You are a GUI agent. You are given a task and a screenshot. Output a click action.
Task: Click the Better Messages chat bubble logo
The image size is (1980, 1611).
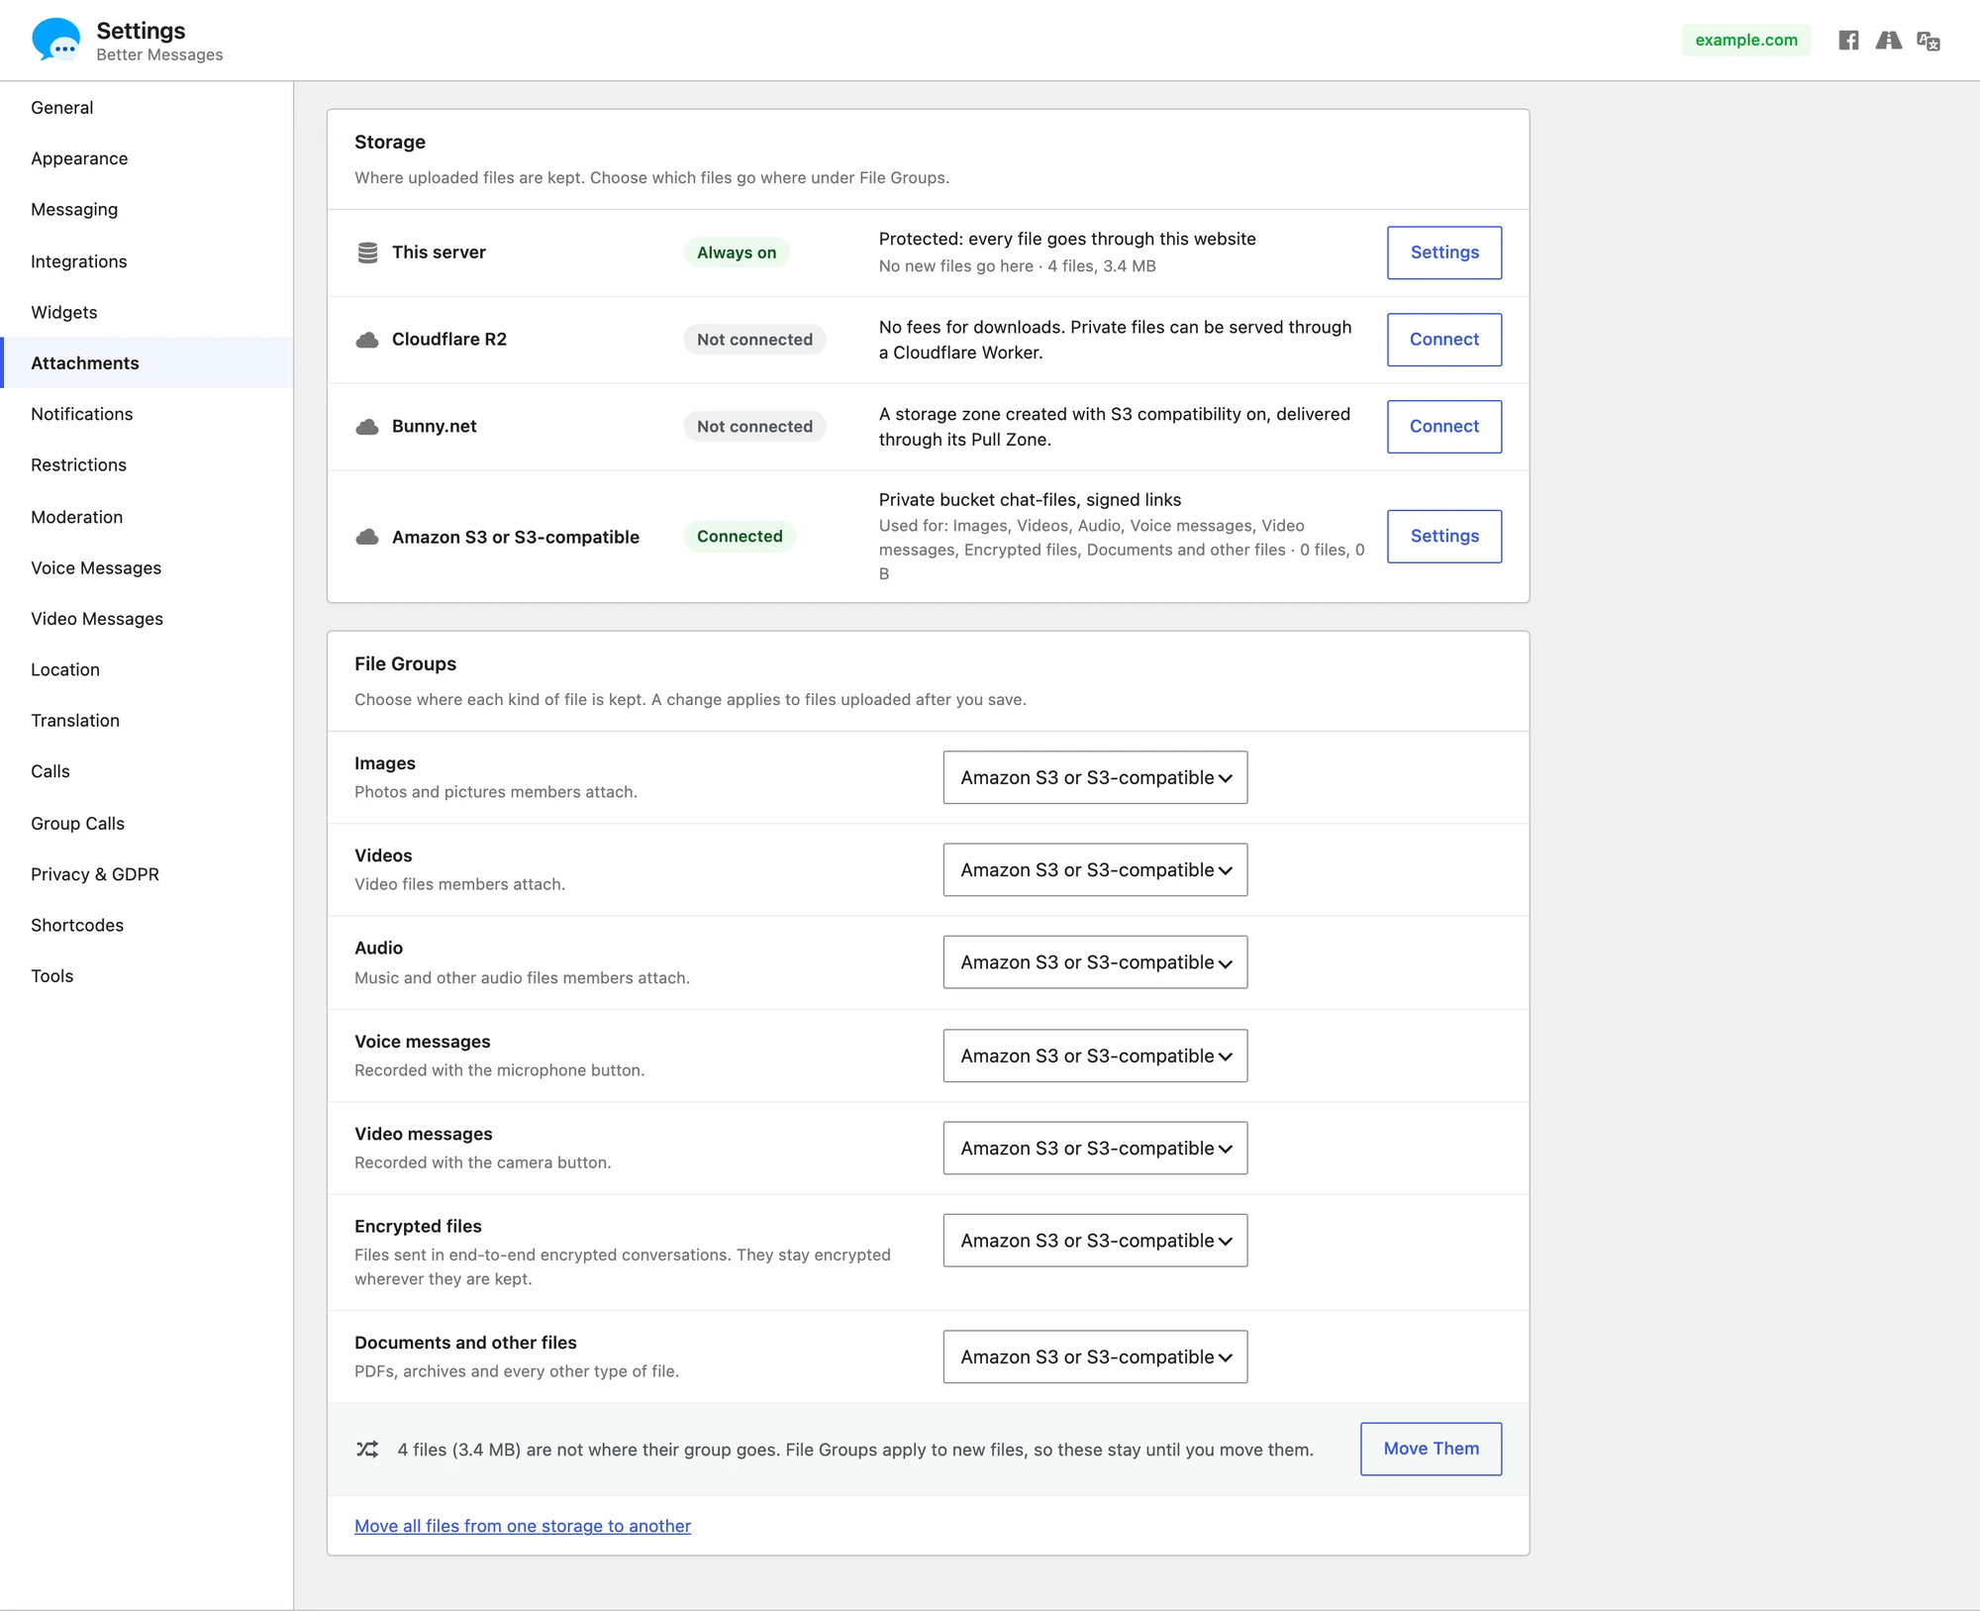[56, 40]
